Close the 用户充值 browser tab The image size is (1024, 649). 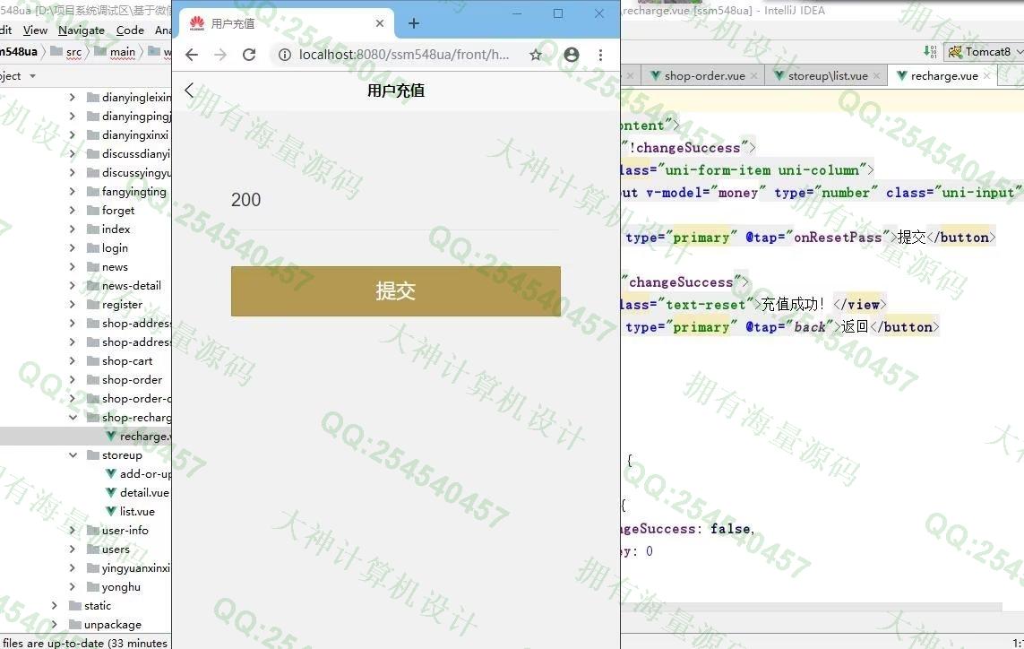[380, 23]
